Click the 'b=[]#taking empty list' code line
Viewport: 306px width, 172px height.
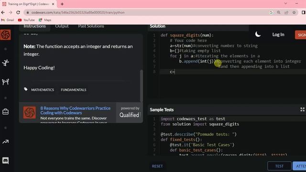[x=195, y=51]
